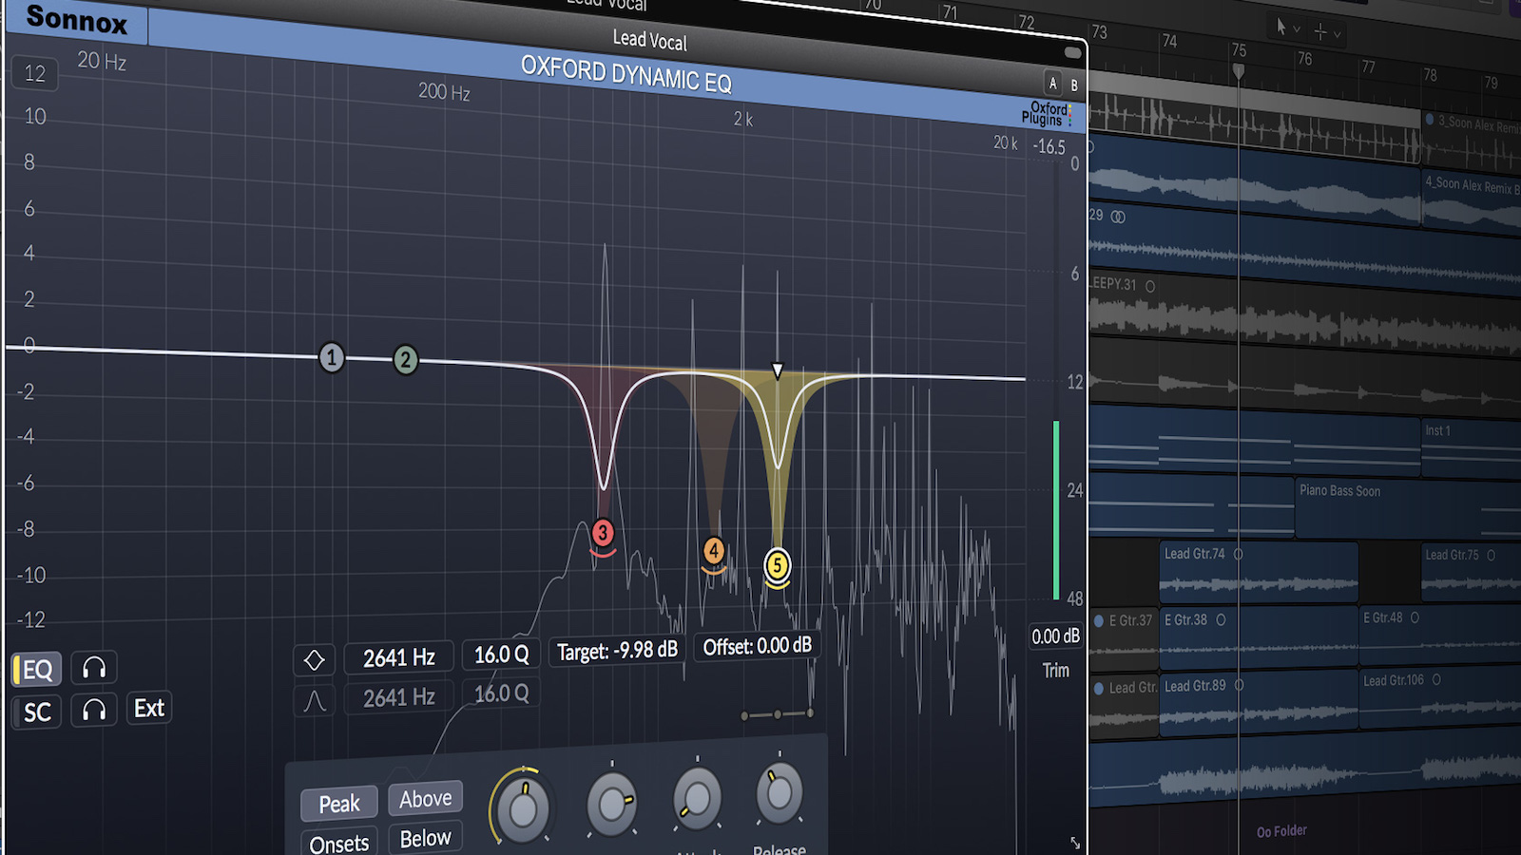
Task: Click white triangle marker above band 5
Action: [x=777, y=370]
